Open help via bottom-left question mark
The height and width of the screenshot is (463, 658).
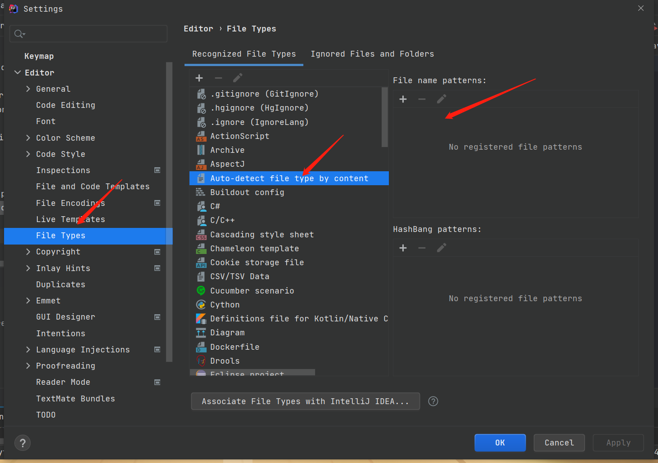pos(23,443)
